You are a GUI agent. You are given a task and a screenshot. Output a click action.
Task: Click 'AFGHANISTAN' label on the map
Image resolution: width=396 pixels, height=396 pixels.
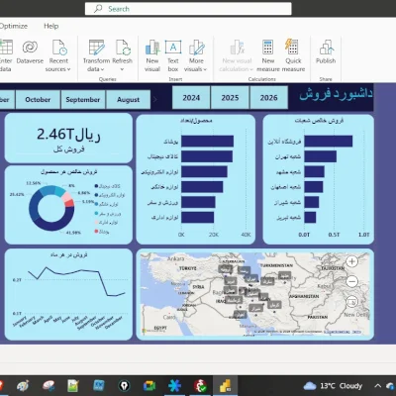pyautogui.click(x=304, y=296)
